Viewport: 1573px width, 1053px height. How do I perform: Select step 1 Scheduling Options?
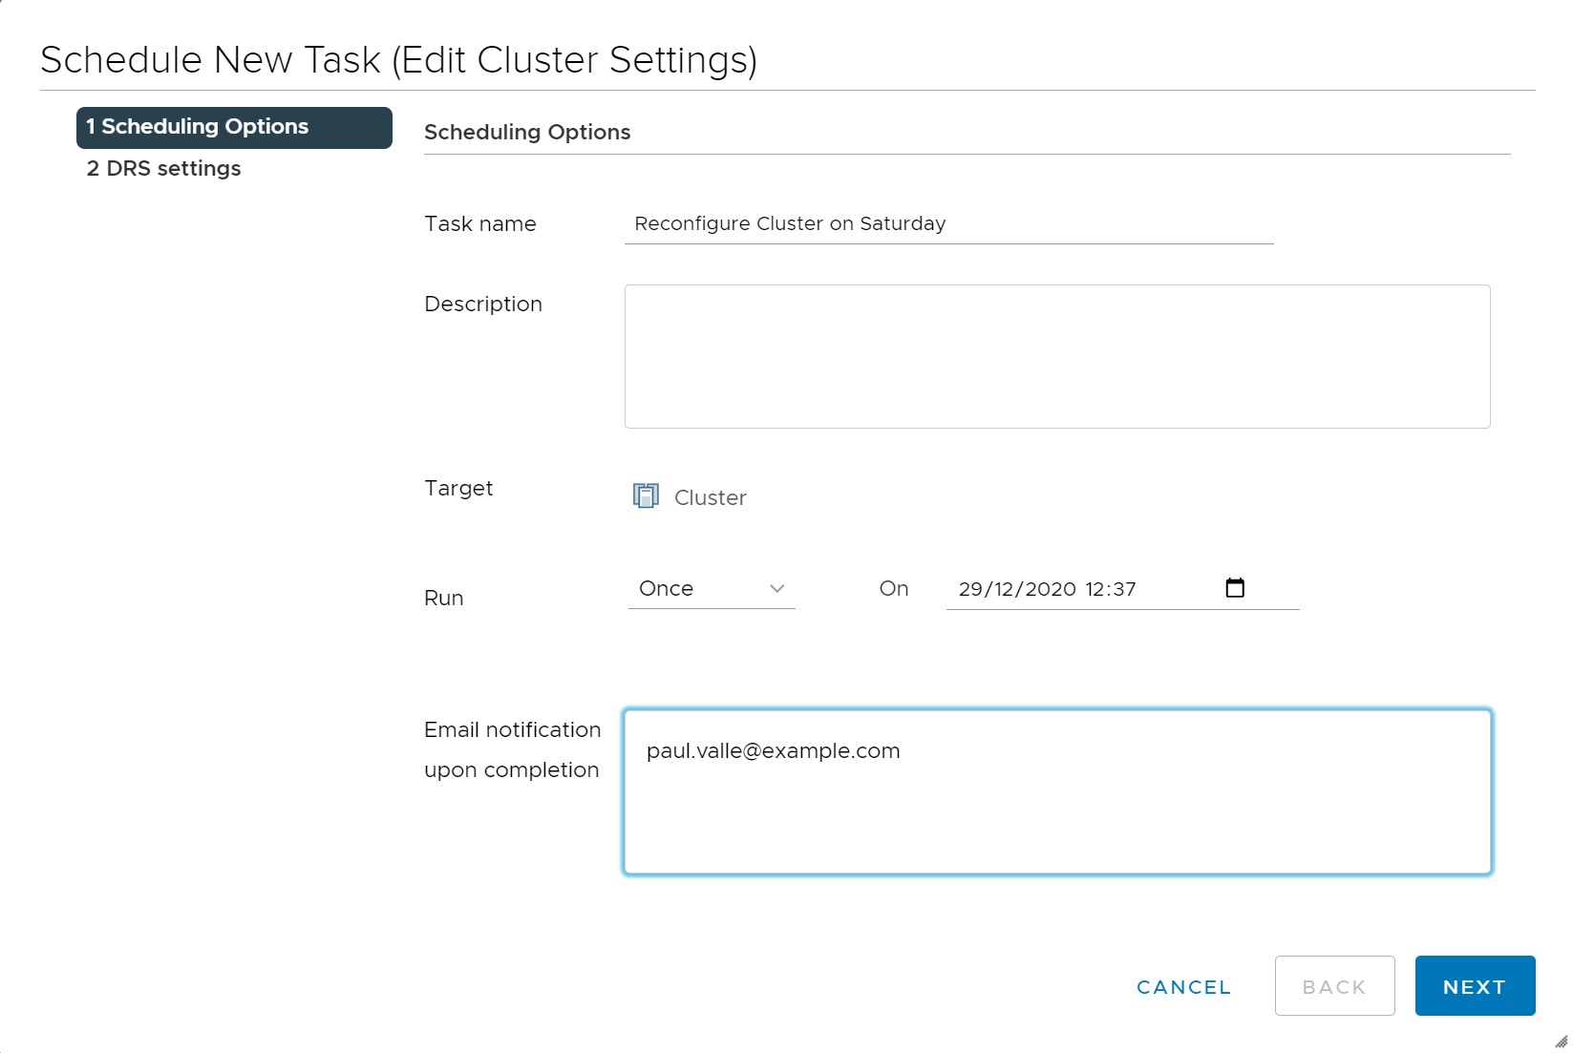[234, 127]
